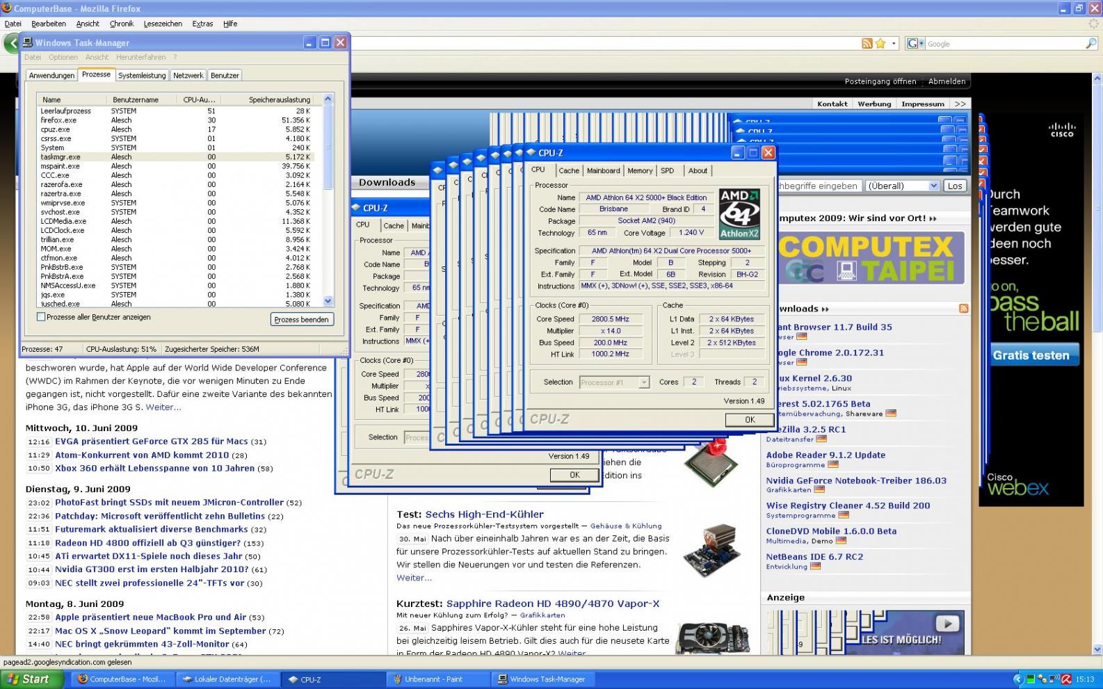Click the Computex Taipei banner

click(871, 257)
